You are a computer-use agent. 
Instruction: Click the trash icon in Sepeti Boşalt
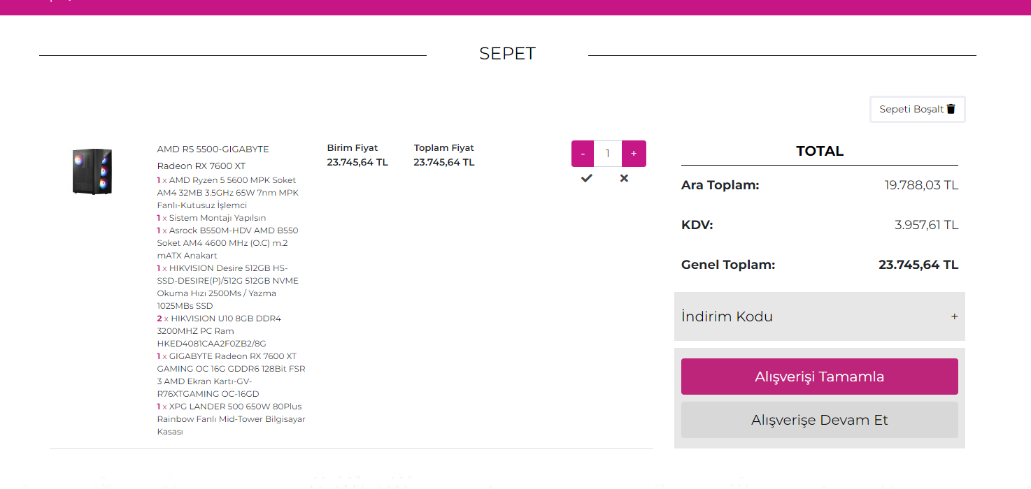click(x=951, y=110)
